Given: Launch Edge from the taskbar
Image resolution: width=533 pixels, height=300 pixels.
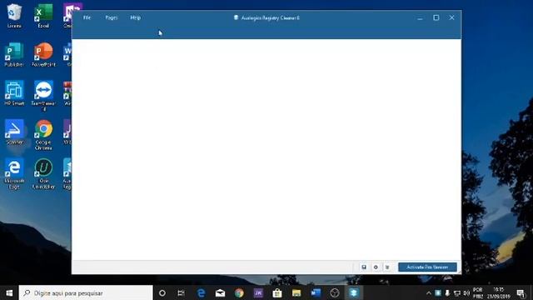Looking at the screenshot, I should pyautogui.click(x=201, y=292).
